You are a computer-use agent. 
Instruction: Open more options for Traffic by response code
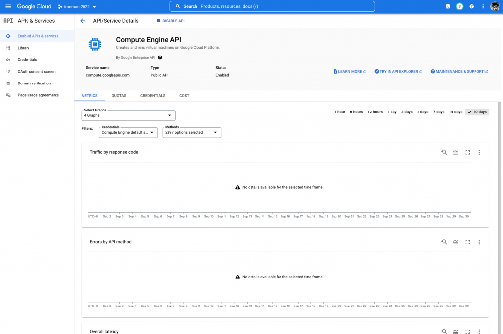pos(479,152)
